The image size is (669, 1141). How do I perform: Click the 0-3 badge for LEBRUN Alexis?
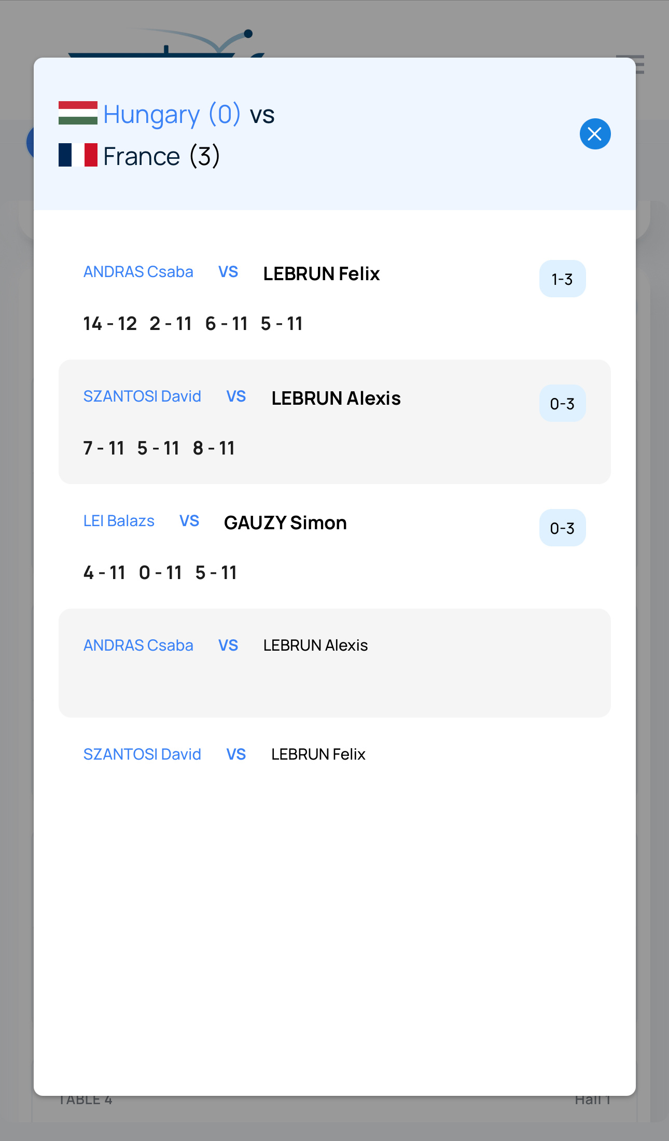click(x=562, y=403)
